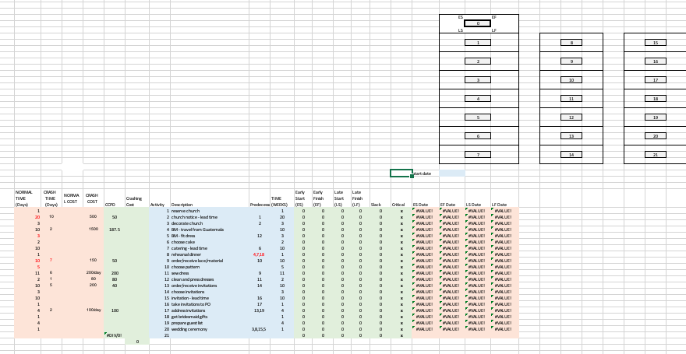Select diagram node box labeled 4
The width and height of the screenshot is (686, 354).
coord(478,99)
